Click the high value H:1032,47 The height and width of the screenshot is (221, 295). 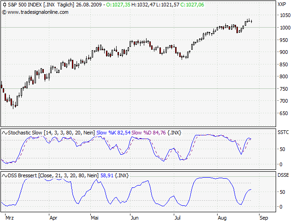[x=143, y=5]
